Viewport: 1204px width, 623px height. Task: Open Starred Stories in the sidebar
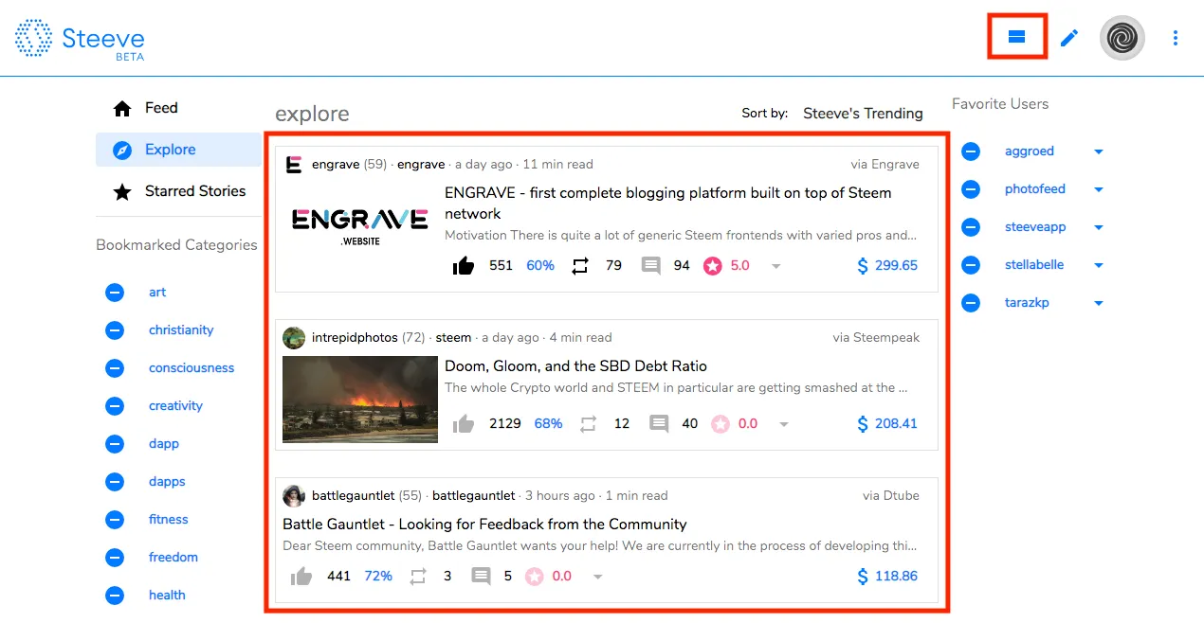point(178,191)
